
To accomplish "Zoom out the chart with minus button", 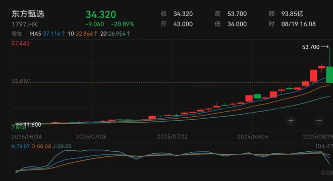I will [x=319, y=121].
